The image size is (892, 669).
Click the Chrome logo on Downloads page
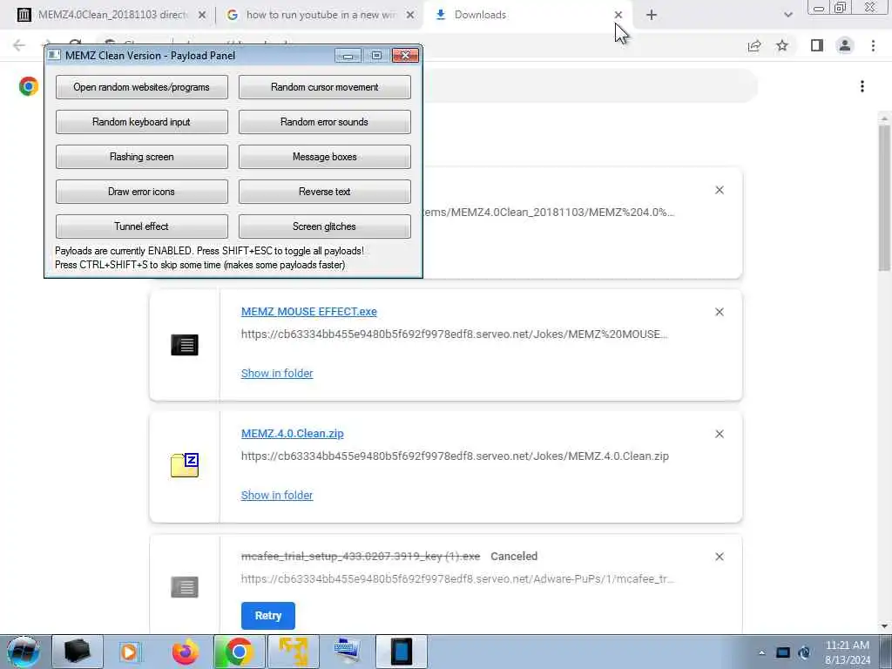pos(29,86)
